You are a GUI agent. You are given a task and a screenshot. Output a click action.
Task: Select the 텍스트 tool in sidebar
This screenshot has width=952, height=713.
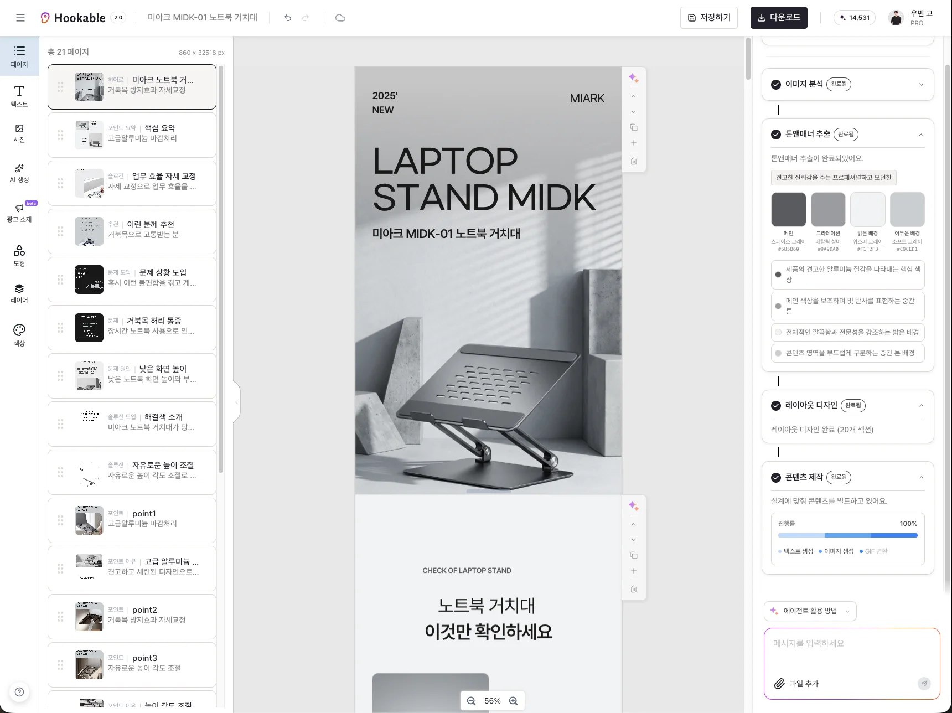point(19,96)
